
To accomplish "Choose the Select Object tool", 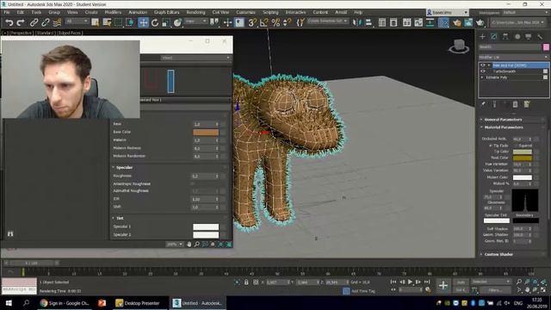I will [96, 23].
